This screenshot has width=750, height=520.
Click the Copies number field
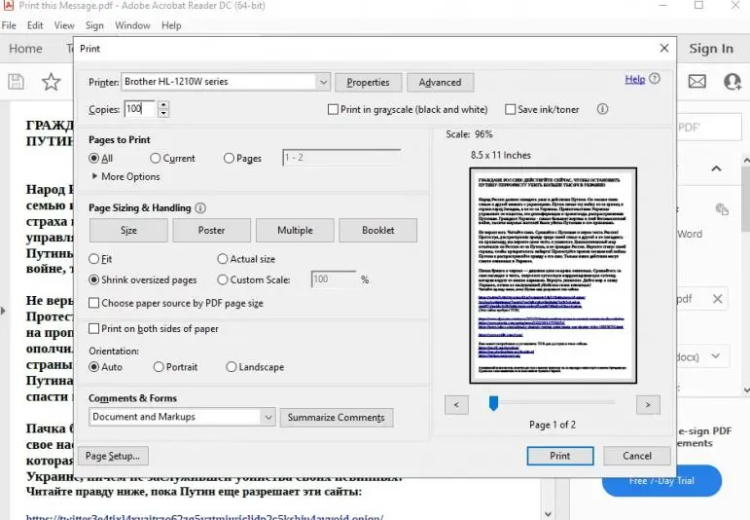coord(139,110)
